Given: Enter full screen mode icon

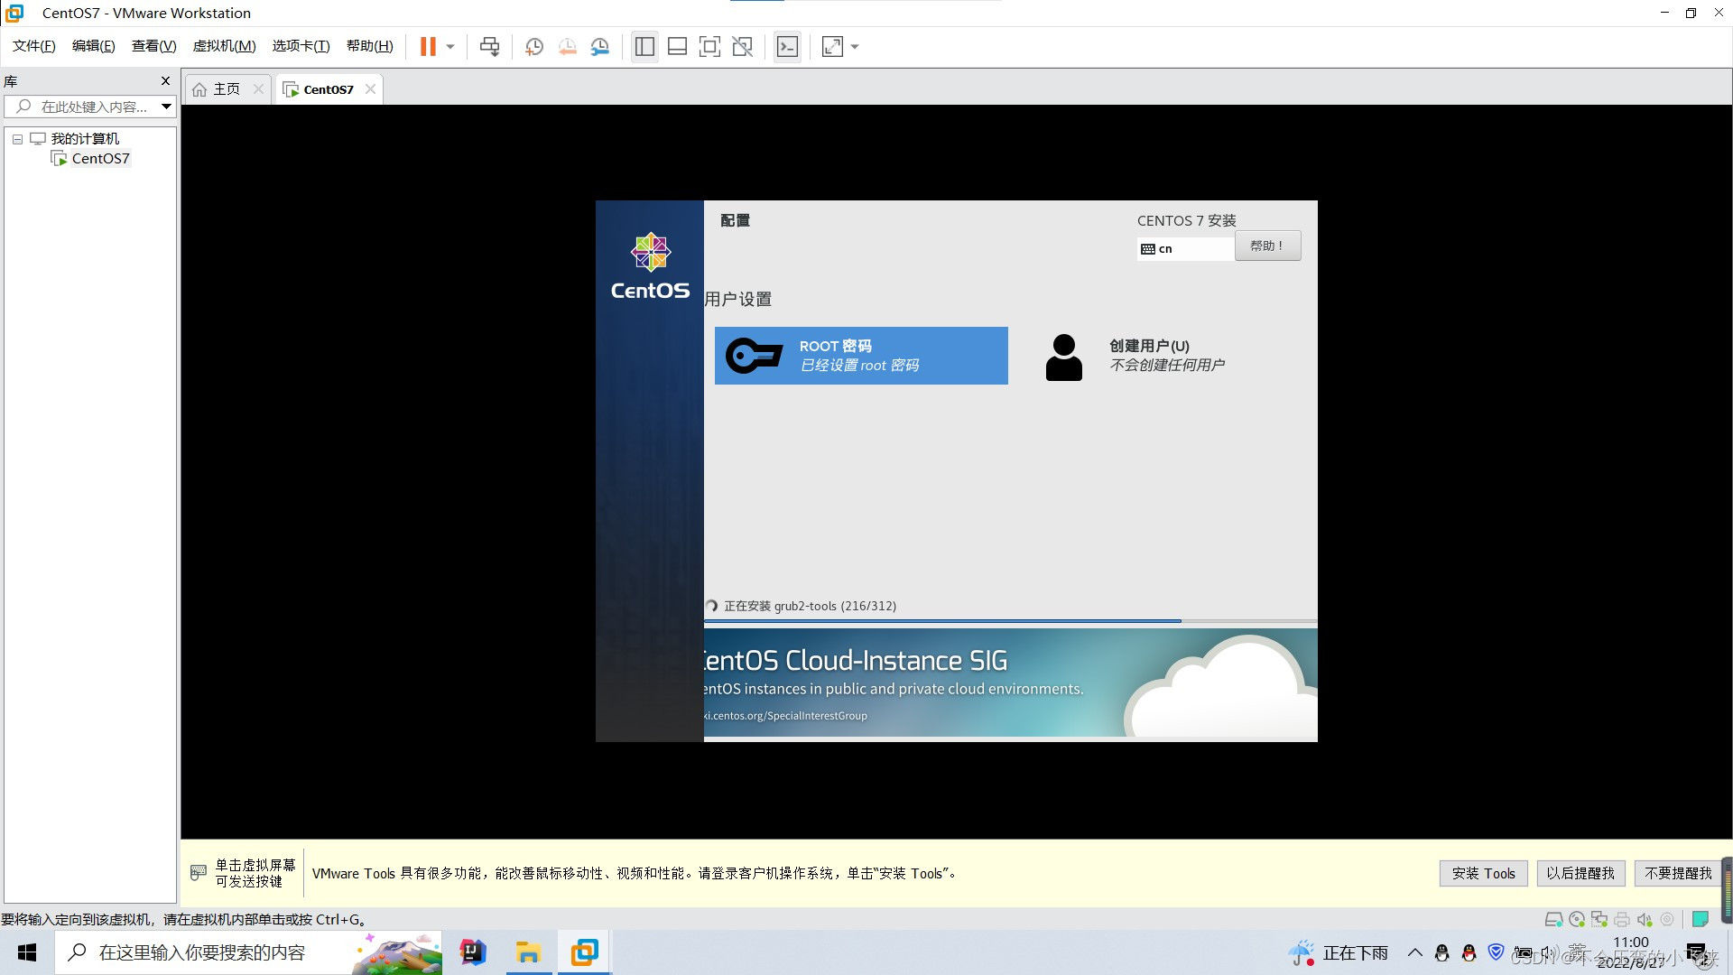Looking at the screenshot, I should (710, 46).
